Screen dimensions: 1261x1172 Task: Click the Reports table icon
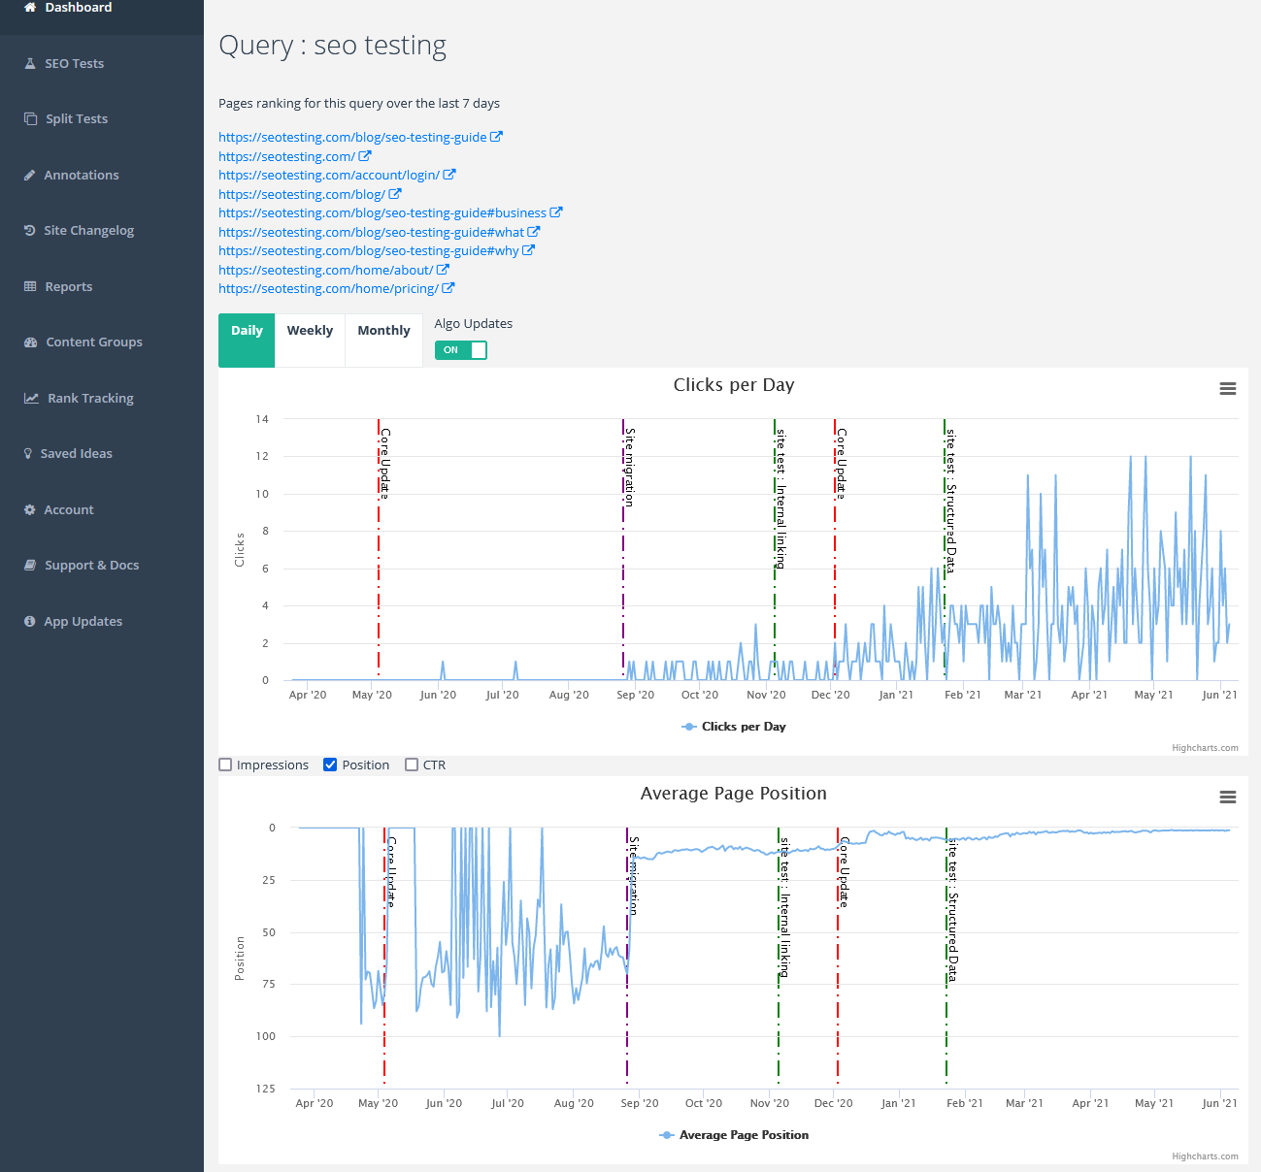point(30,286)
